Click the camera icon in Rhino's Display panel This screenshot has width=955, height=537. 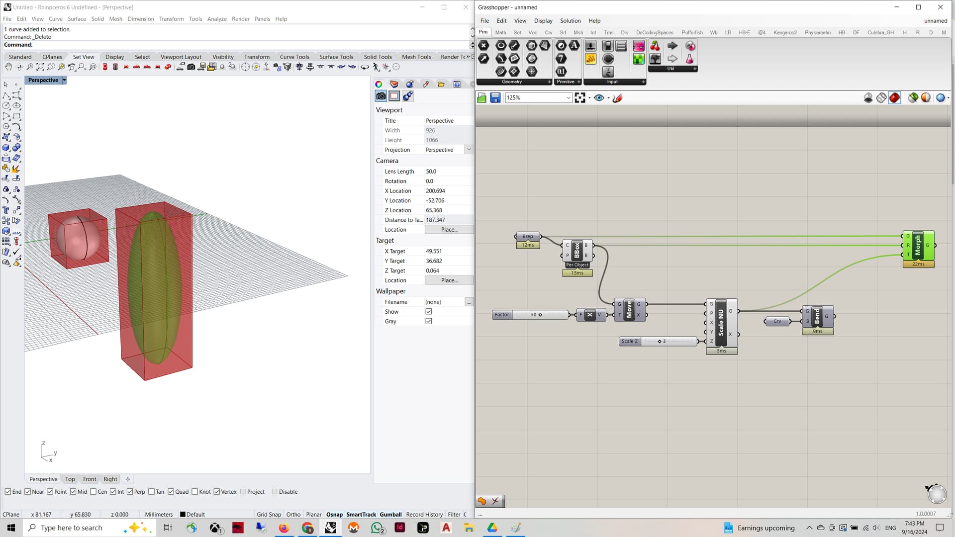[381, 96]
